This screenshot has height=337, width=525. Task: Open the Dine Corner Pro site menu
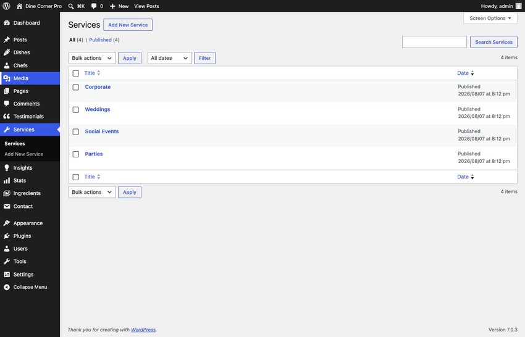pos(39,6)
